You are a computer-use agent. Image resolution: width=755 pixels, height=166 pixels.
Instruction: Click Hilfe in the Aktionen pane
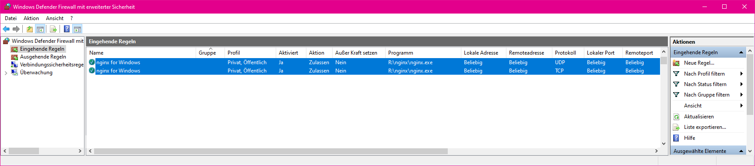689,138
